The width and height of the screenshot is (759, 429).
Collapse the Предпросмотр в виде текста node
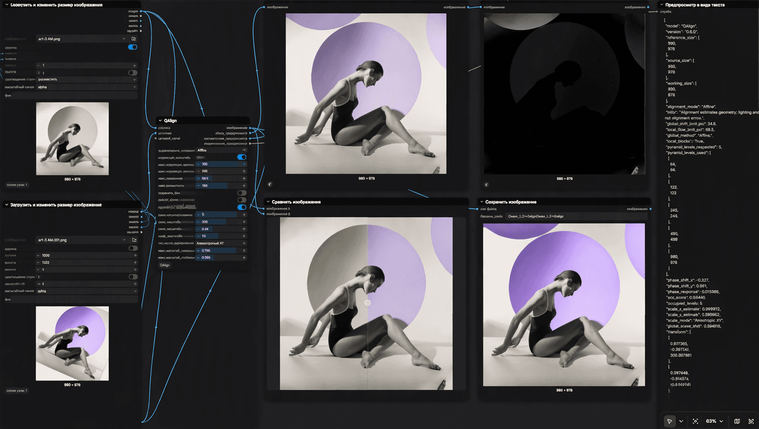661,4
